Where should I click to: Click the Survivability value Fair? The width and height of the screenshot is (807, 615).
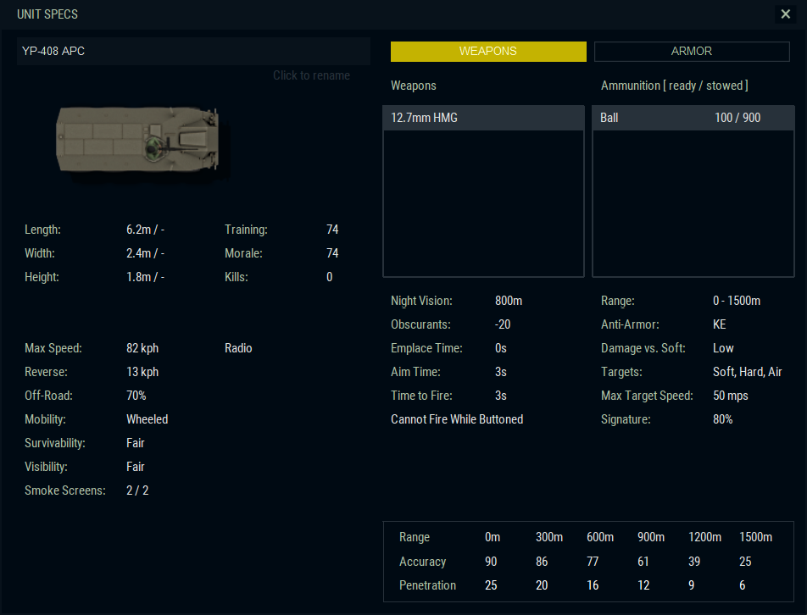click(x=136, y=443)
